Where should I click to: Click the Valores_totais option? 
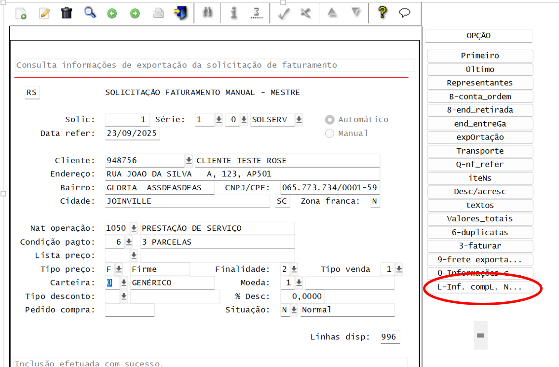pos(480,218)
